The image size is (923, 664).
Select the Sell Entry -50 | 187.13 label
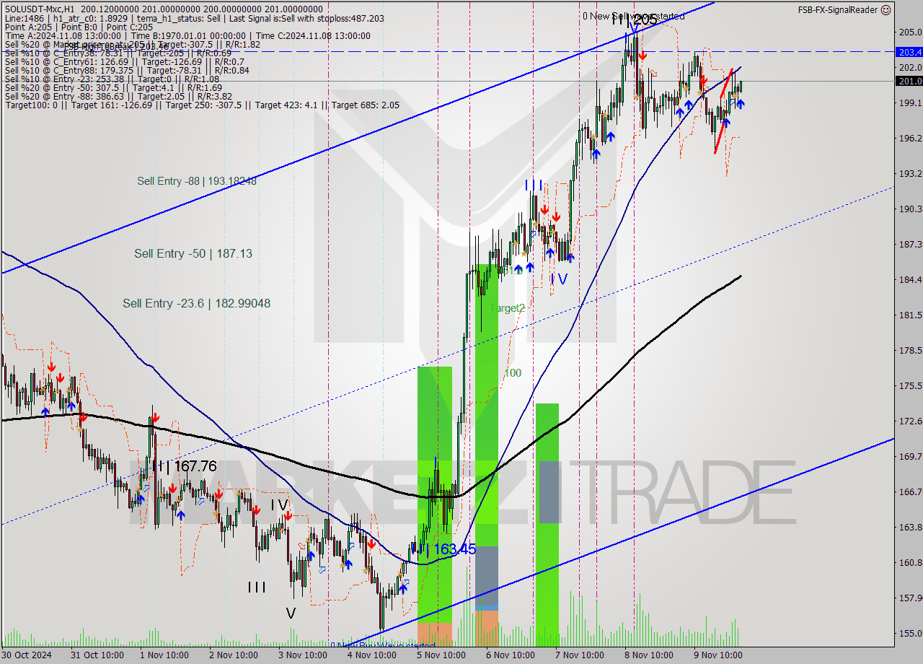coord(193,253)
